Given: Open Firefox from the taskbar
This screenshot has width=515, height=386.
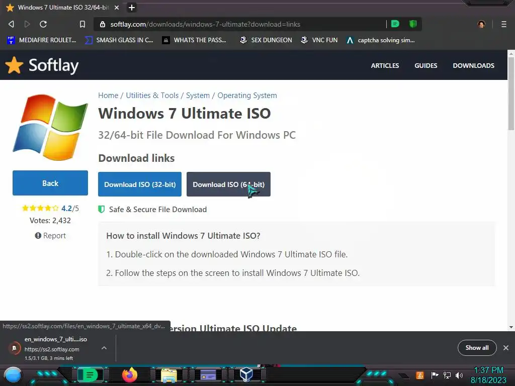Looking at the screenshot, I should (x=129, y=375).
